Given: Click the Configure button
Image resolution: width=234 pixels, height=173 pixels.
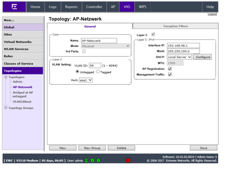Looking at the screenshot, I should click(x=202, y=57).
